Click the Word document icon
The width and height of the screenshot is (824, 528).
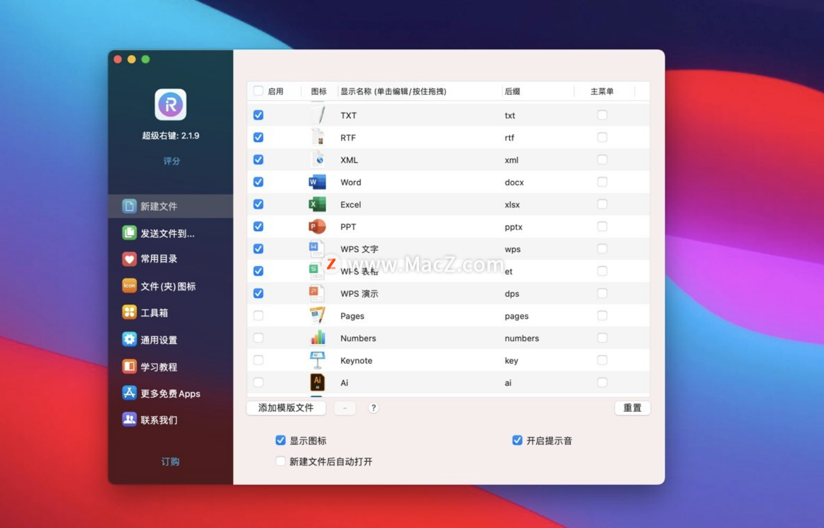pos(317,182)
